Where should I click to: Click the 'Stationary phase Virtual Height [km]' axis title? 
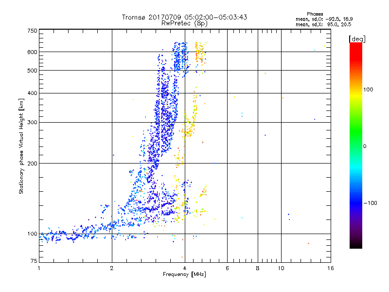point(21,146)
